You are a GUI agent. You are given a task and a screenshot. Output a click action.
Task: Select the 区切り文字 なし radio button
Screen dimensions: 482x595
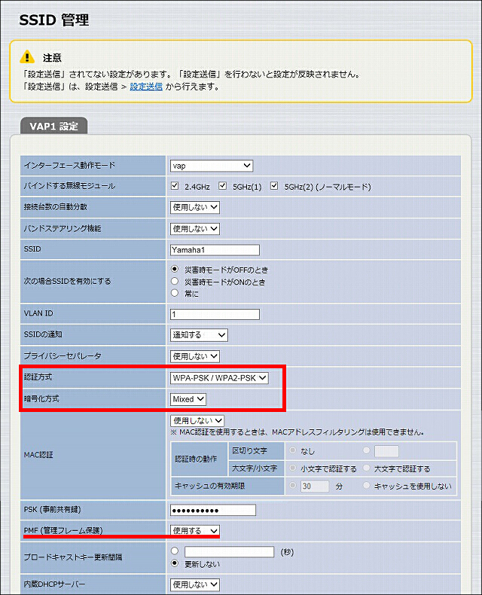[x=293, y=450]
